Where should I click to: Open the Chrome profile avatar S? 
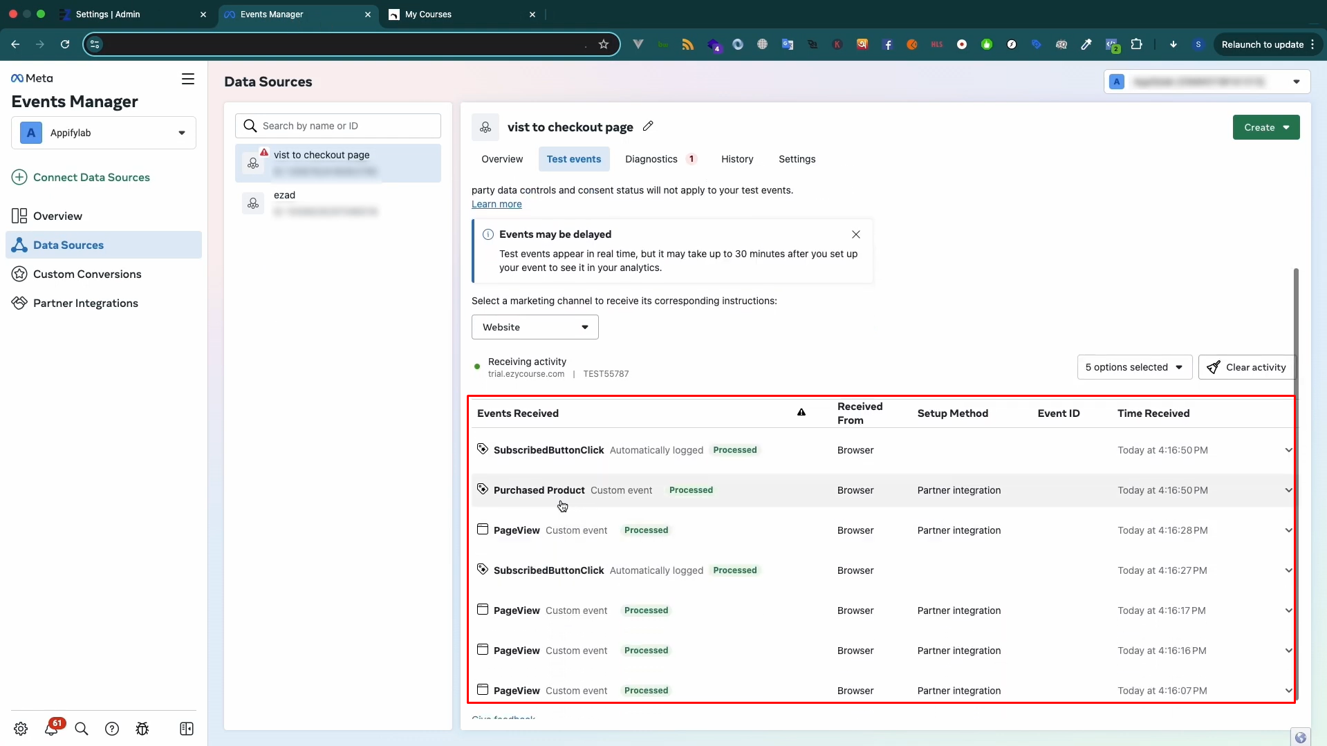click(1198, 44)
